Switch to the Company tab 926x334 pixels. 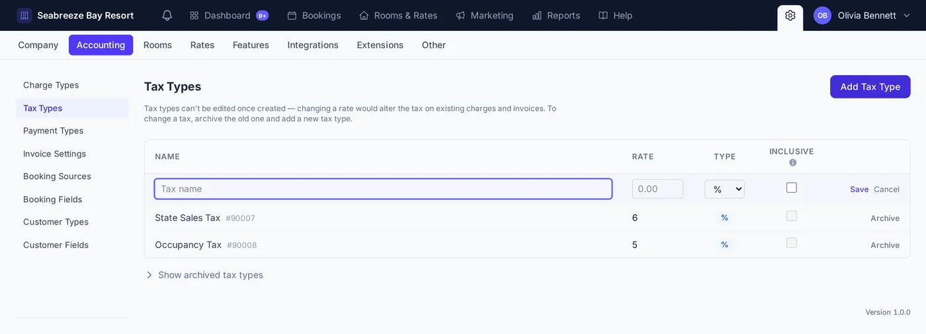coord(38,45)
